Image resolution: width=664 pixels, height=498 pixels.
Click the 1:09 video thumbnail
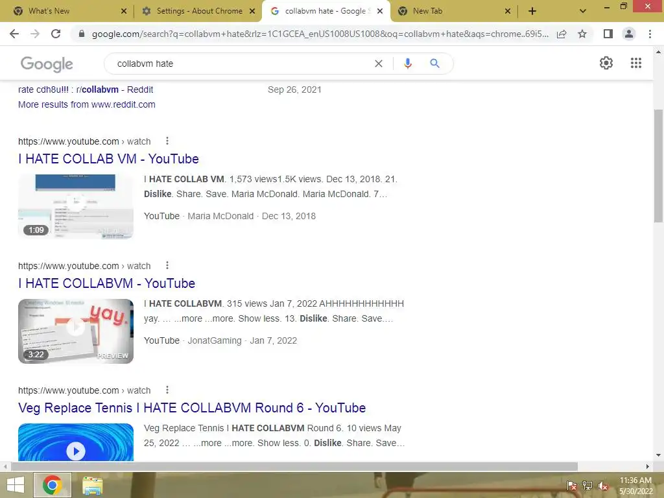click(x=76, y=206)
